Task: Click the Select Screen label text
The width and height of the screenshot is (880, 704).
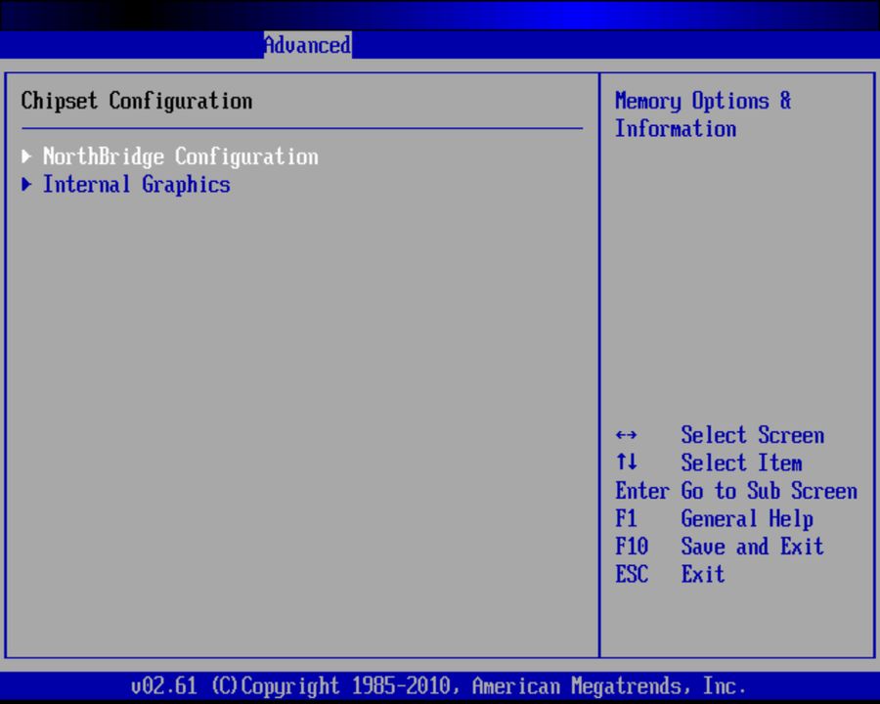Action: pos(752,435)
